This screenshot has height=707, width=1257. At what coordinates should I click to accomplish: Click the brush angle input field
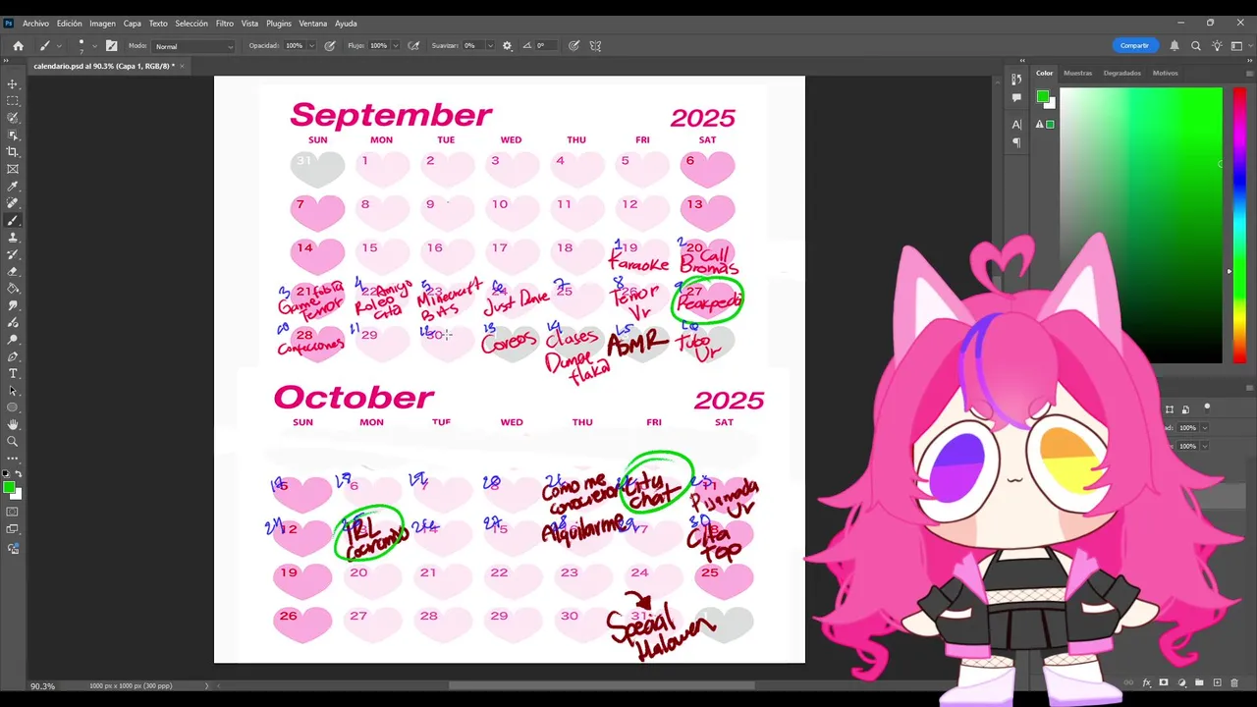[546, 45]
